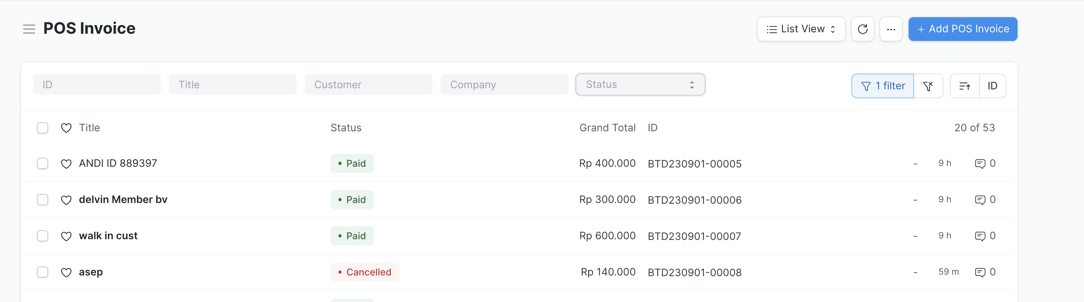This screenshot has width=1084, height=302.
Task: Open invoice titled ANDI ID 889397
Action: coord(118,163)
